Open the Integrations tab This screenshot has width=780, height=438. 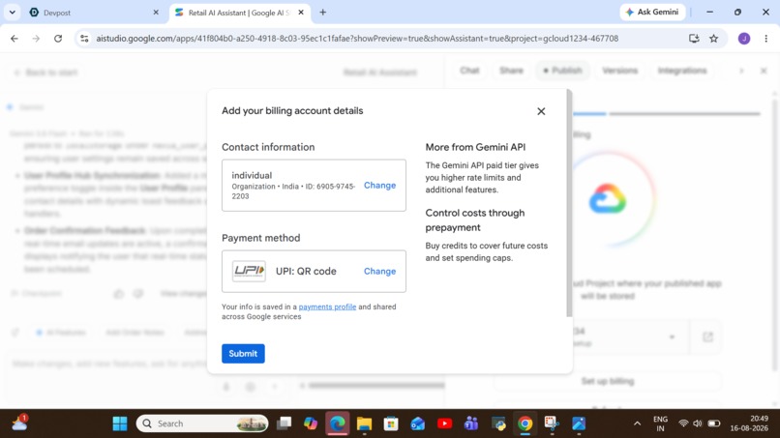click(682, 71)
